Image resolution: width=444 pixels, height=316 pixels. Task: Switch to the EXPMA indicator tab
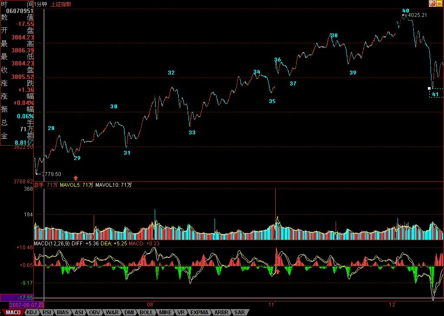(x=199, y=312)
